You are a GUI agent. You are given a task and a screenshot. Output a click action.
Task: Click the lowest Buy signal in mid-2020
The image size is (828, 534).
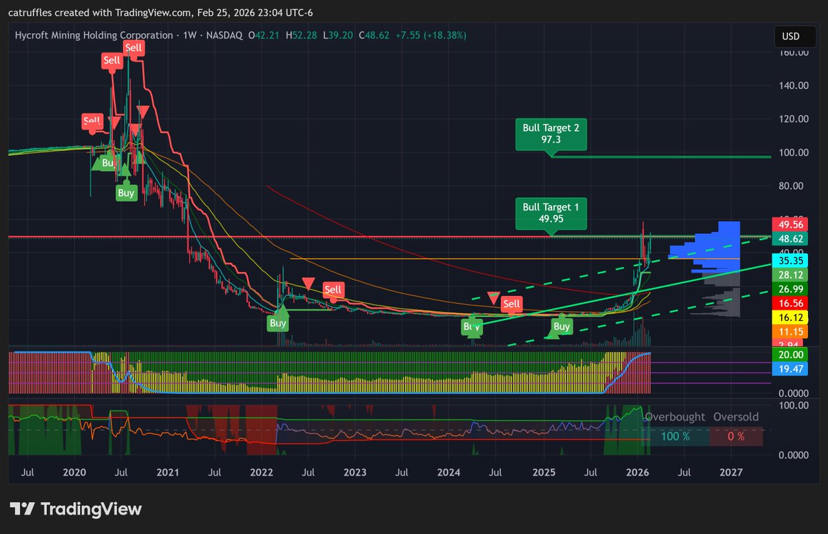tap(126, 193)
